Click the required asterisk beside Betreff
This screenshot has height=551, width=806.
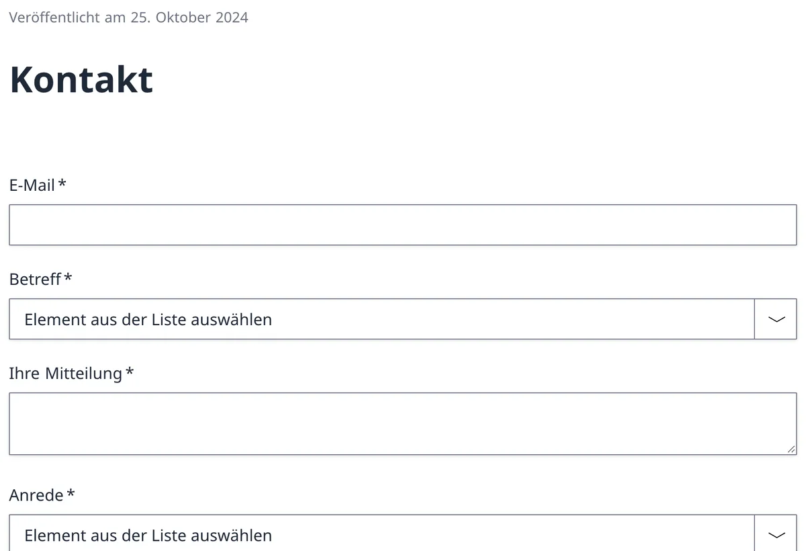[68, 278]
